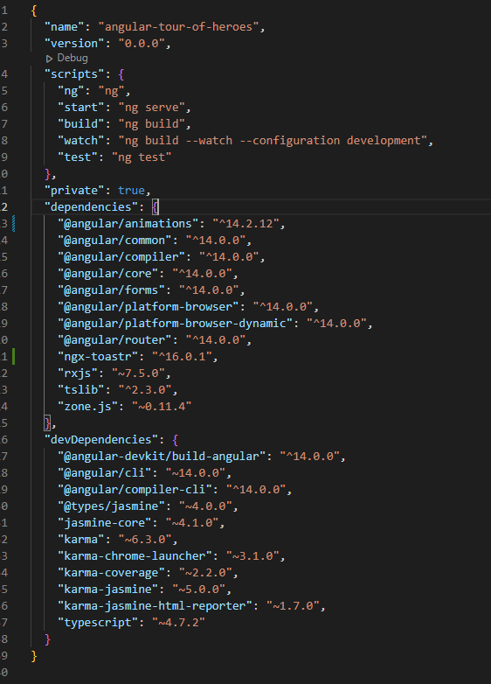The height and width of the screenshot is (684, 491).
Task: Click the blue striped gutter marker beside @angular/animations
Action: pyautogui.click(x=13, y=223)
